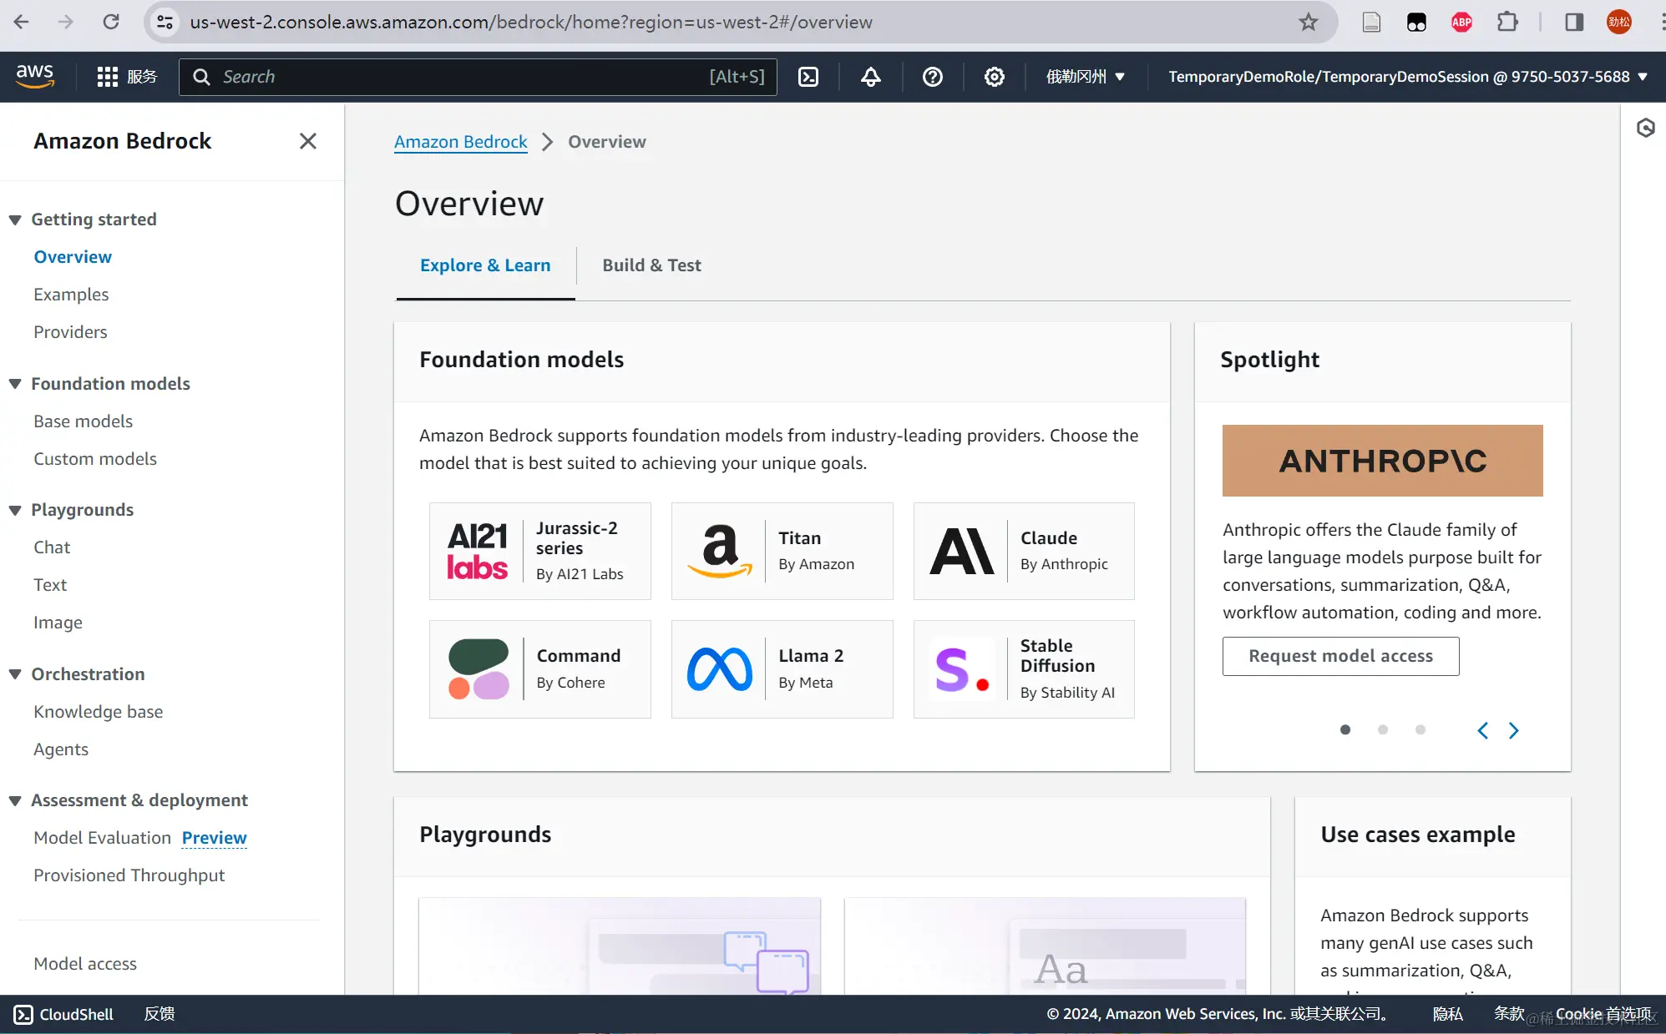Open the AI21 Labs Jurassic-2 card
Image resolution: width=1666 pixels, height=1034 pixels.
click(x=539, y=551)
